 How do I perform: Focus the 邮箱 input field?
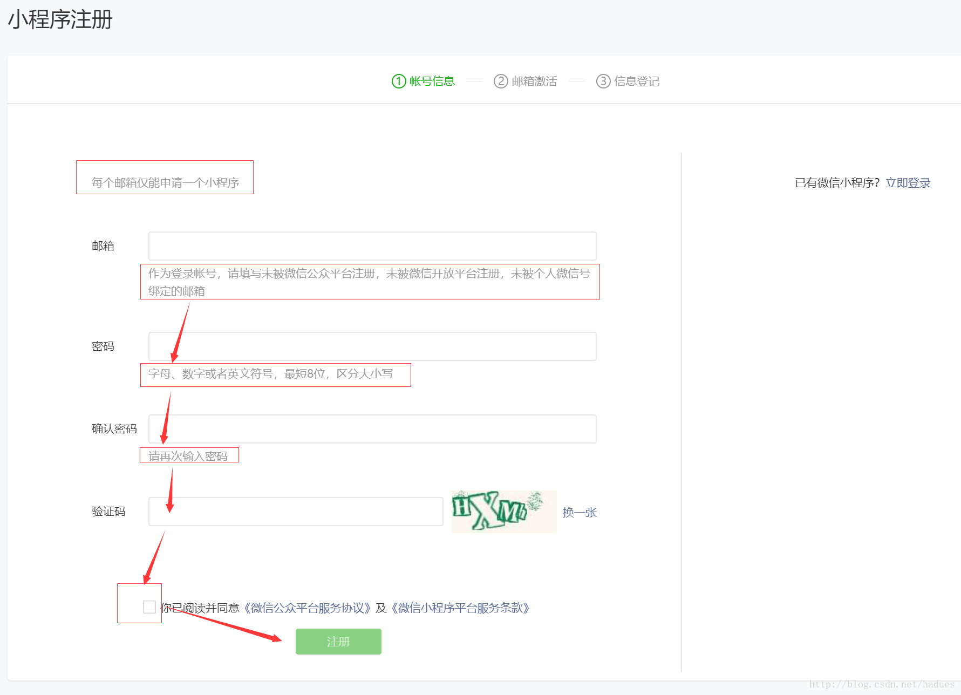point(372,246)
